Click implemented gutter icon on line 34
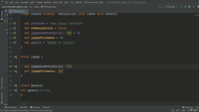 16,90
